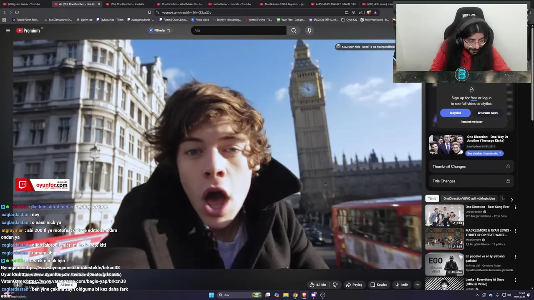Open the bookmarks apps grid icon

5,20
